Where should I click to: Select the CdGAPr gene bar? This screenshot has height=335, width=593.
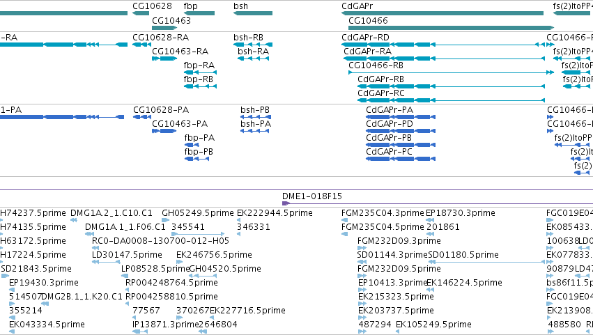point(442,13)
